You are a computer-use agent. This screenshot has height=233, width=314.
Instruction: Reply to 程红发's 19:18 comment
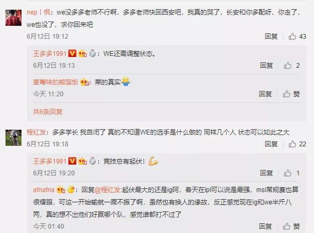pyautogui.click(x=271, y=144)
